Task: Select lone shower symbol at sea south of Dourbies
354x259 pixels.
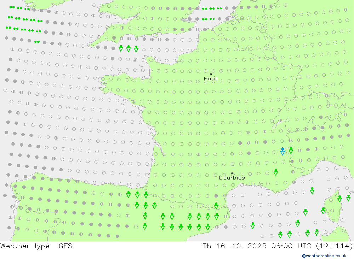Action: [x=252, y=225]
